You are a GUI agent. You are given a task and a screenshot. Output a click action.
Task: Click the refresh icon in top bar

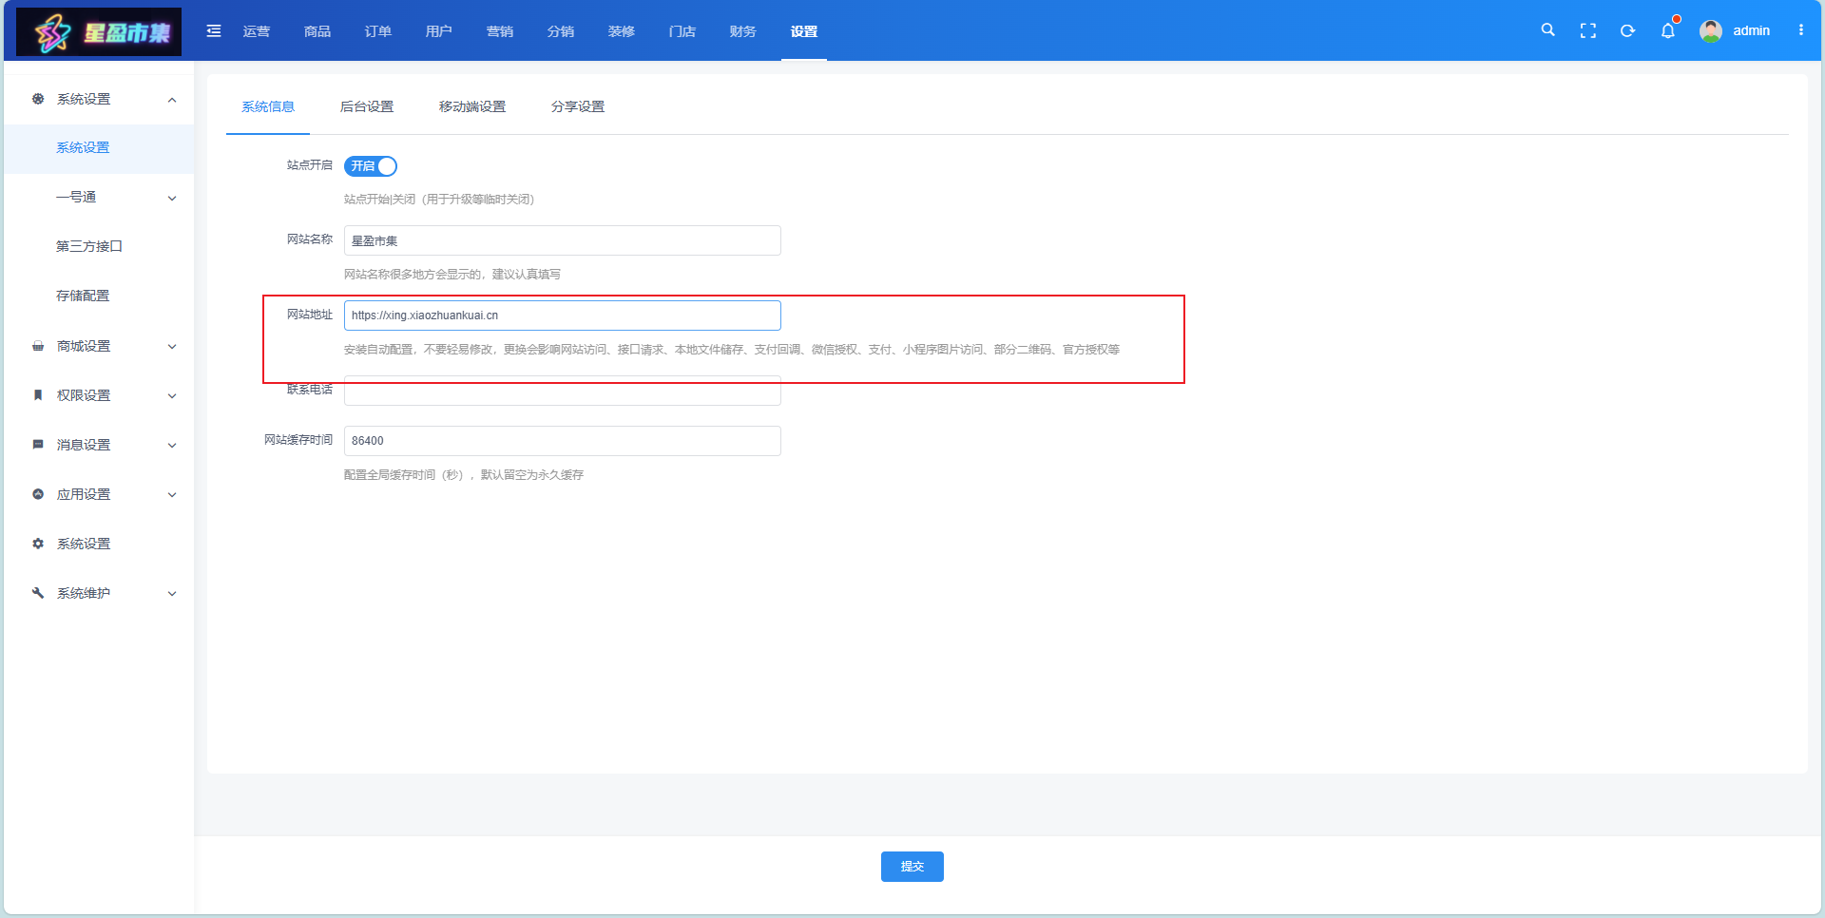(1627, 30)
